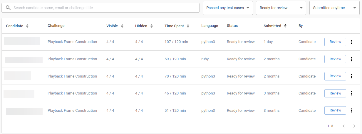Click the search magnifier icon
Image resolution: width=362 pixels, height=134 pixels.
[8, 8]
